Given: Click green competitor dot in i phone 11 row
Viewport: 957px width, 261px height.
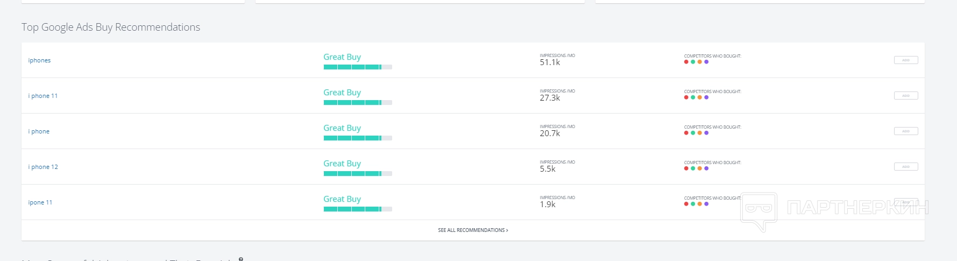Looking at the screenshot, I should point(693,97).
